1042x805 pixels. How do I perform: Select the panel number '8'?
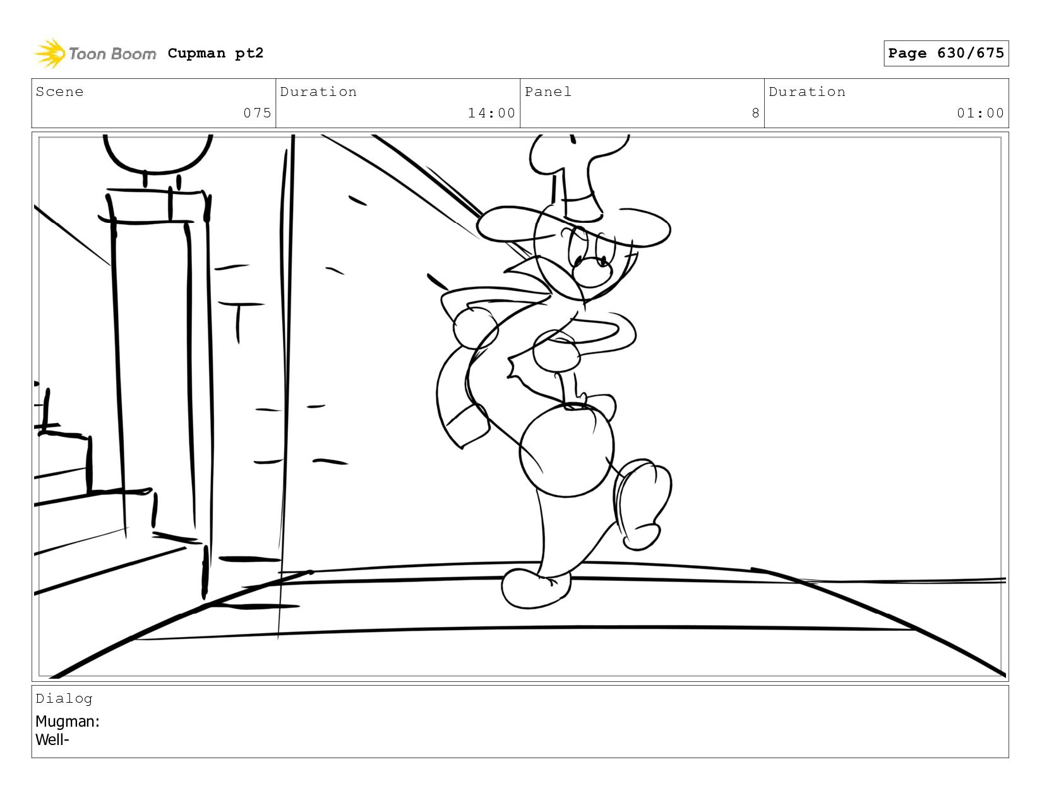pyautogui.click(x=755, y=113)
